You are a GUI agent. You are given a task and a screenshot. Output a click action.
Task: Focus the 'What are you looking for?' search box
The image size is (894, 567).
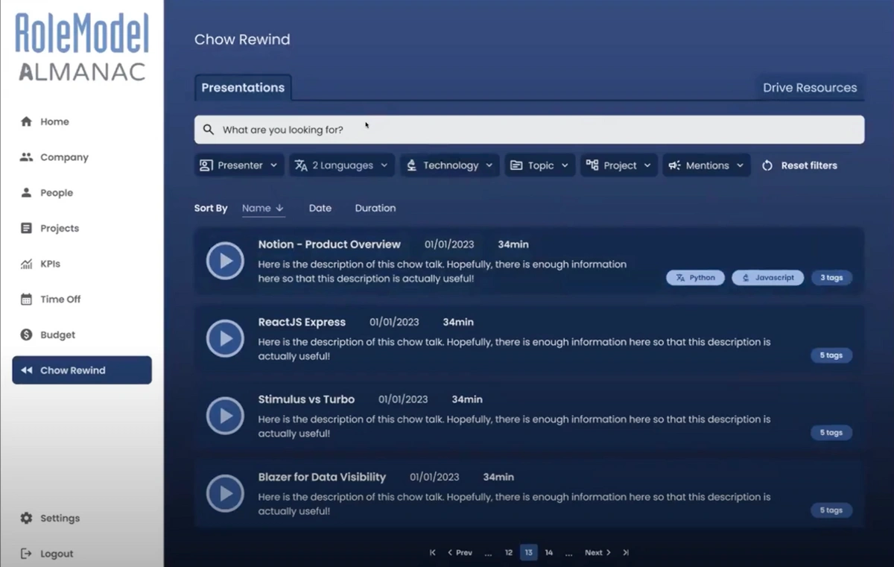529,130
